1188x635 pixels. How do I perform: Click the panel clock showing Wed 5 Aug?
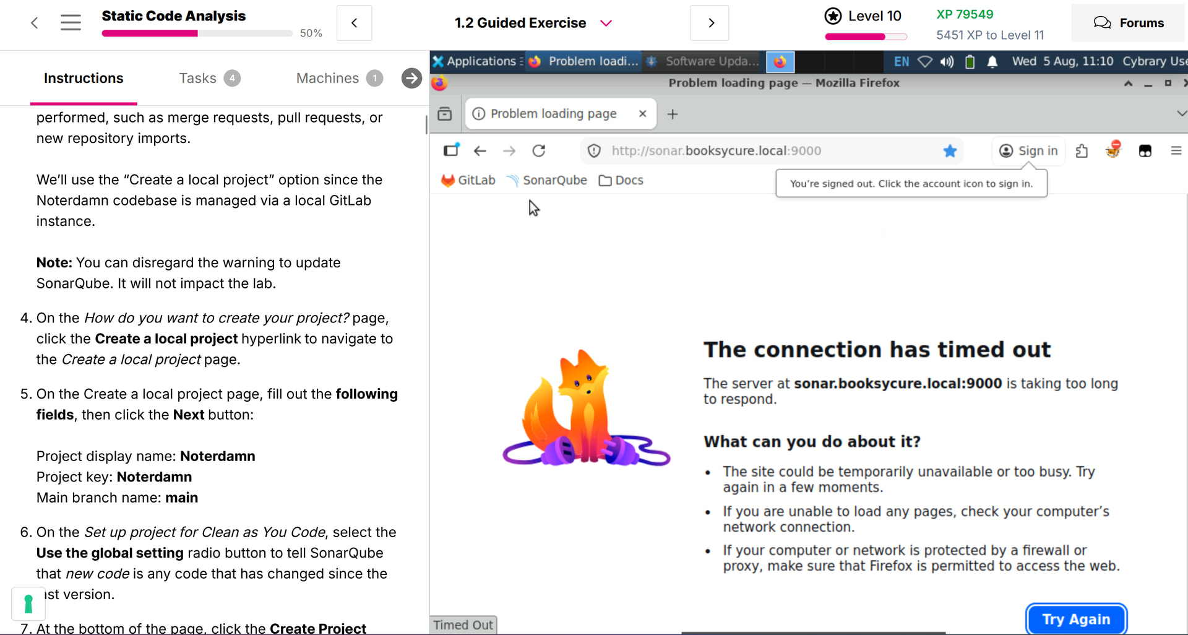pyautogui.click(x=1062, y=61)
